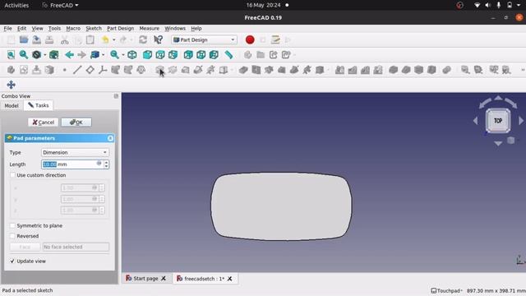Tick the Reversed checkbox
The image size is (526, 296).
[13, 236]
